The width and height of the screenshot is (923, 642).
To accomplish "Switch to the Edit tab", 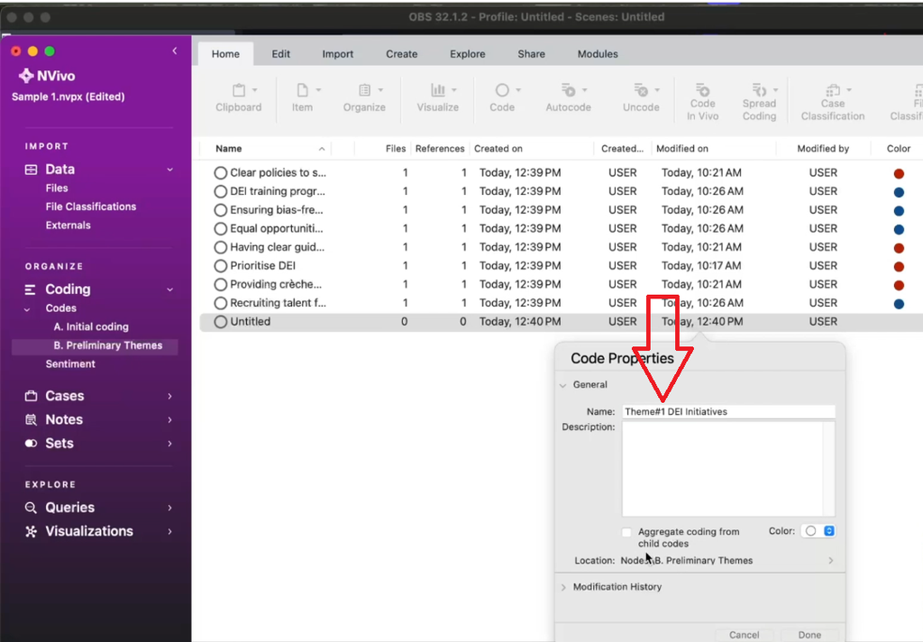I will [x=281, y=53].
